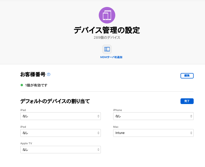Click the 289個のデバイス count text
205x167 pixels.
[107, 38]
